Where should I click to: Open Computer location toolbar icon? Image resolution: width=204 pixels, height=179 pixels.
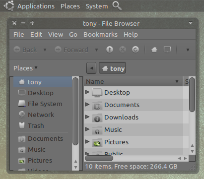[x=167, y=50]
